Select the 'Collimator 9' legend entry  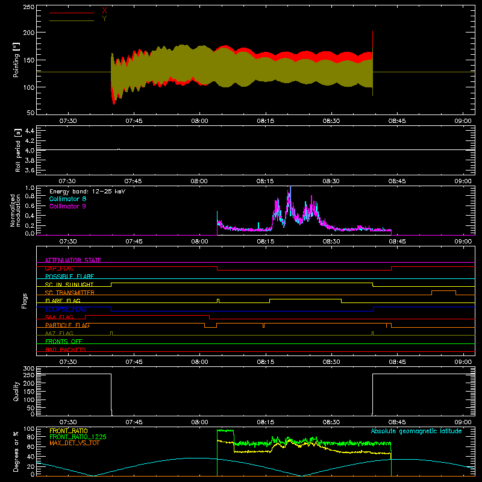[67, 206]
